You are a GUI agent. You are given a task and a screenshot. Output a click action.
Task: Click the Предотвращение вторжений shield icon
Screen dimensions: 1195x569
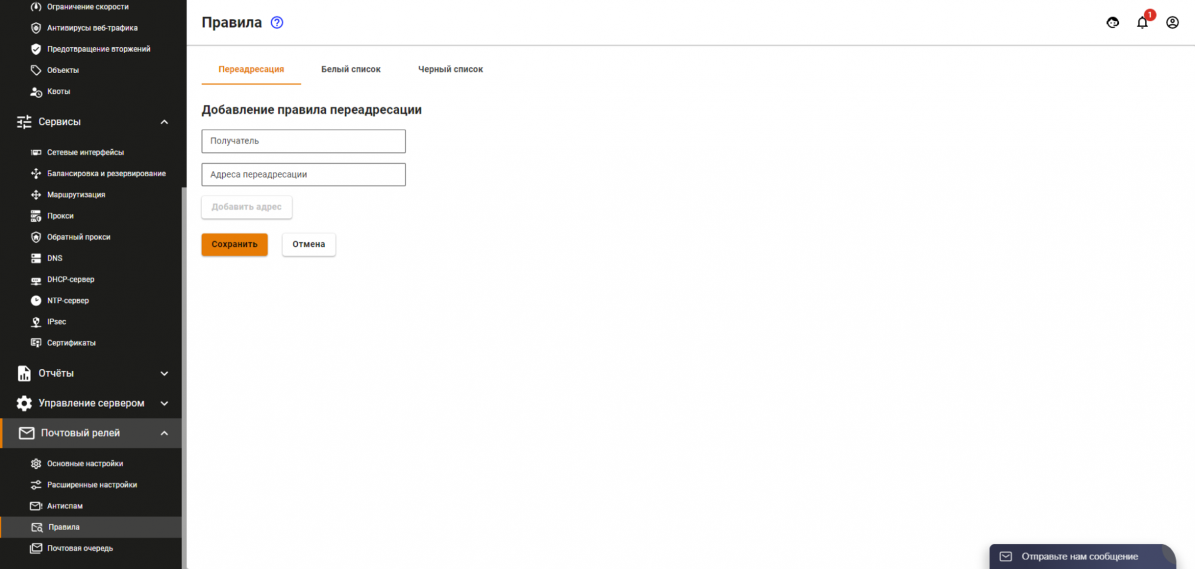(x=36, y=49)
